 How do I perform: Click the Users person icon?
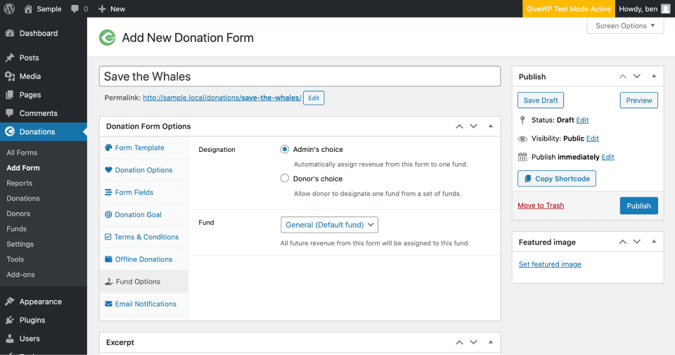point(10,339)
